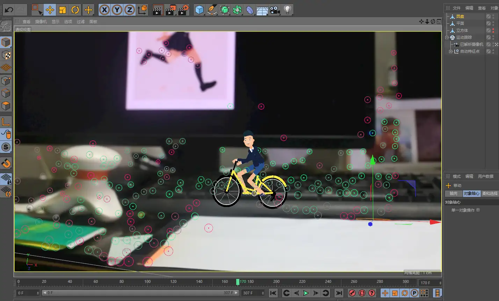Expand the 自动特征点 tree node
Screen dimensions: 499x301
(451, 51)
